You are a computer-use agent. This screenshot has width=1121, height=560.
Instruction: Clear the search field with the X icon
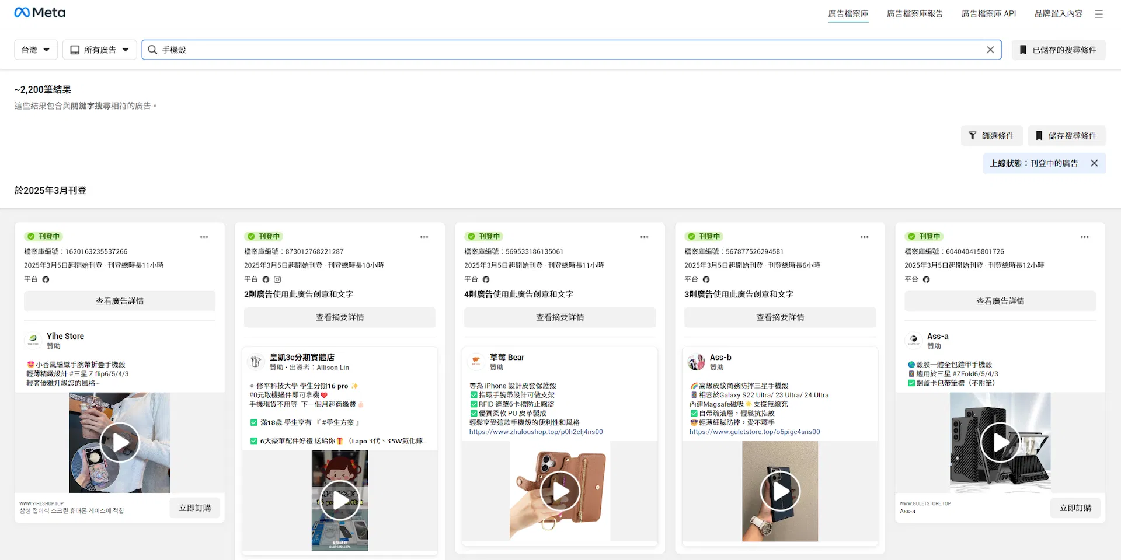pyautogui.click(x=990, y=50)
